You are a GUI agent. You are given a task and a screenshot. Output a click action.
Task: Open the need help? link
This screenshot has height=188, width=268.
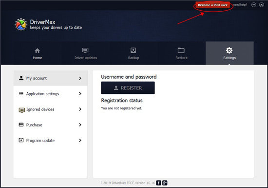(x=240, y=5)
